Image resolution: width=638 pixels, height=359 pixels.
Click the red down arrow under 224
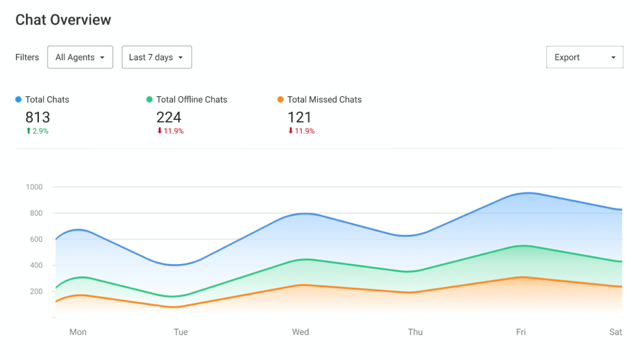(159, 131)
